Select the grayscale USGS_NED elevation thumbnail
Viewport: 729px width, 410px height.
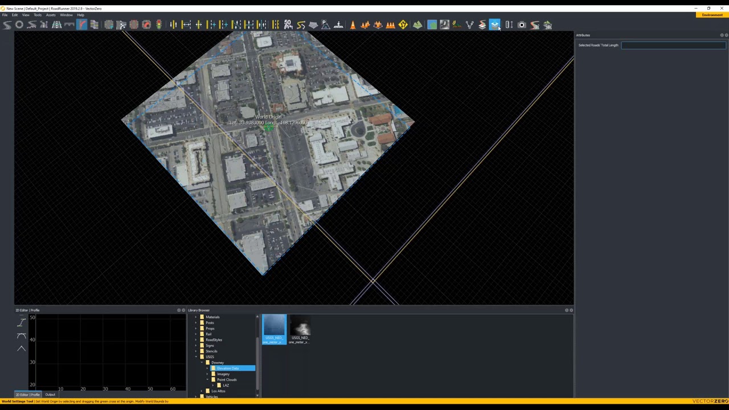click(300, 329)
